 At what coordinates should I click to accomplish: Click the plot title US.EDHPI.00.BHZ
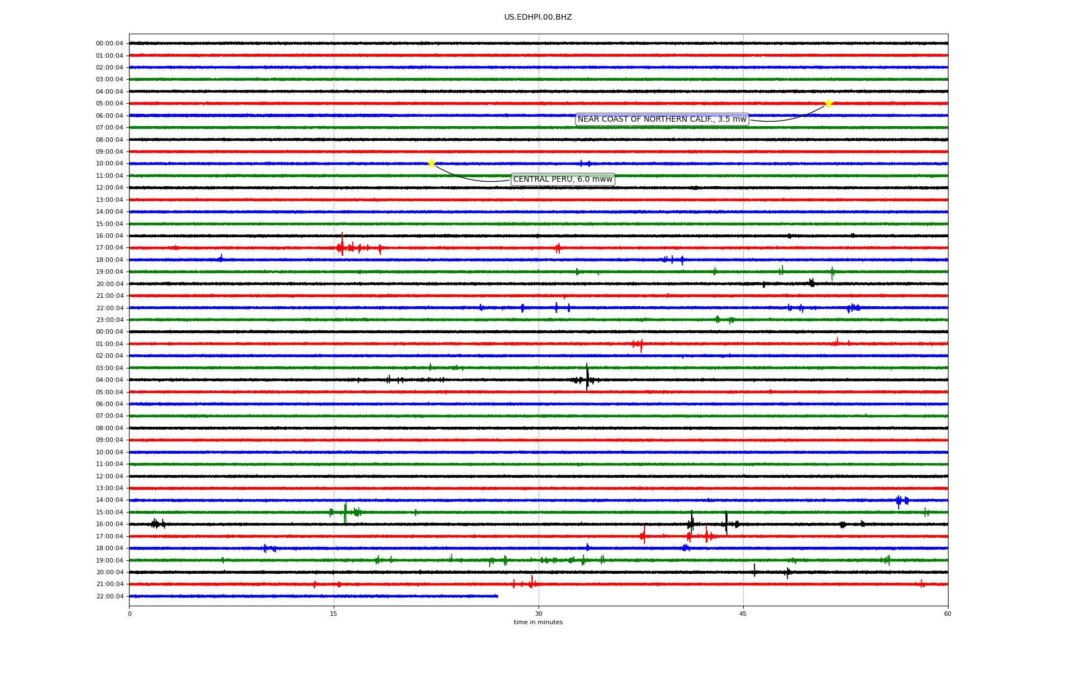pos(538,17)
